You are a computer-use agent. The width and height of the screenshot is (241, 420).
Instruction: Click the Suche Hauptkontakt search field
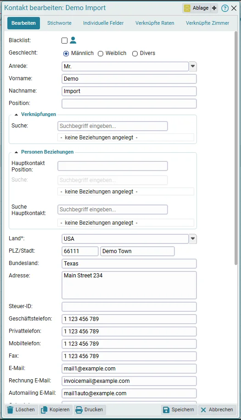(x=112, y=210)
